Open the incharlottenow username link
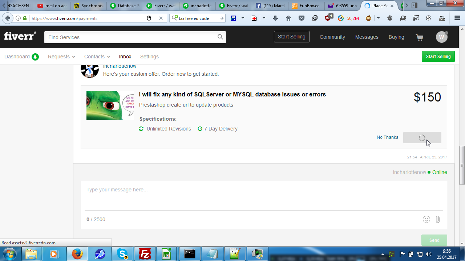The image size is (465, 261). (x=120, y=66)
